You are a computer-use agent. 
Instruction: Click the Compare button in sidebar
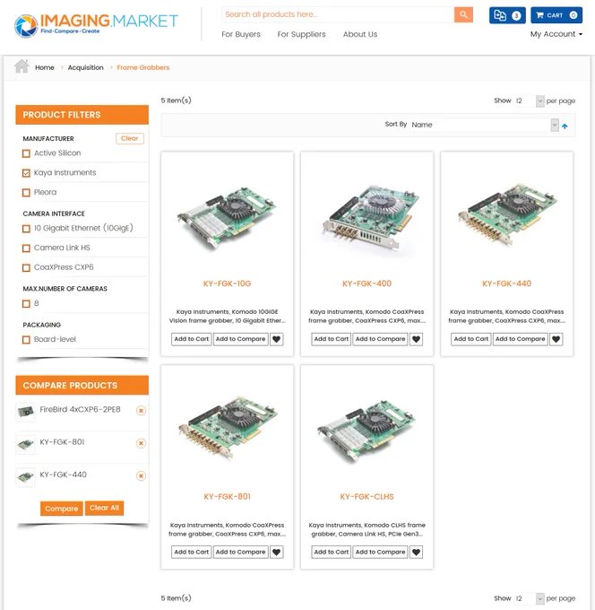[x=62, y=509]
